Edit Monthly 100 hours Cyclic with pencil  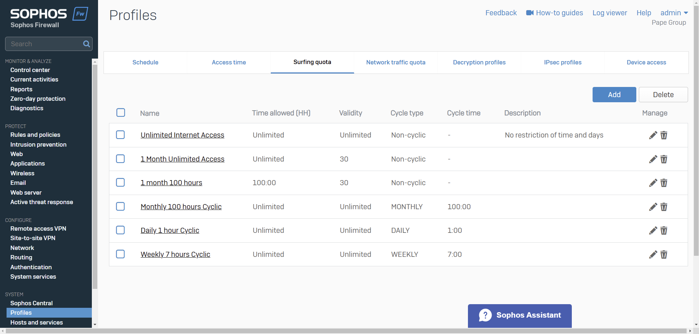coord(653,207)
